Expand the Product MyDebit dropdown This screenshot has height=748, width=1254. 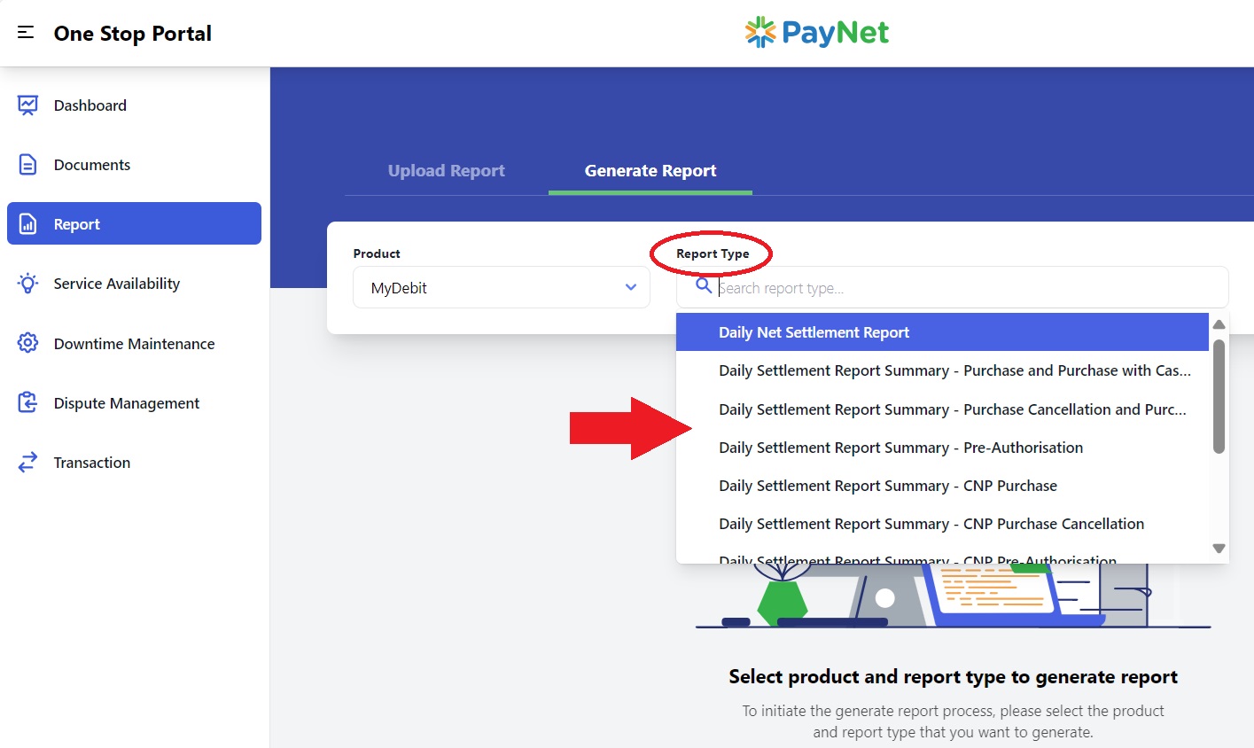[502, 287]
